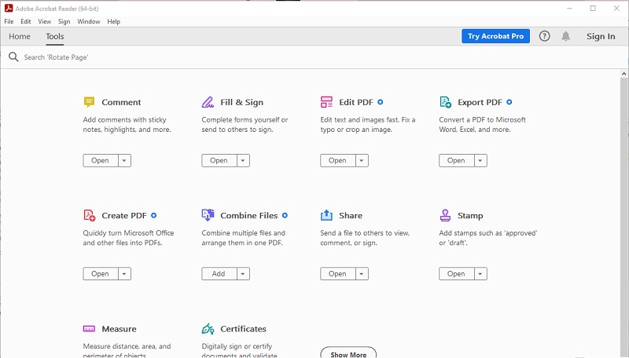Click Add under Combine Files
The image size is (629, 358).
point(219,274)
